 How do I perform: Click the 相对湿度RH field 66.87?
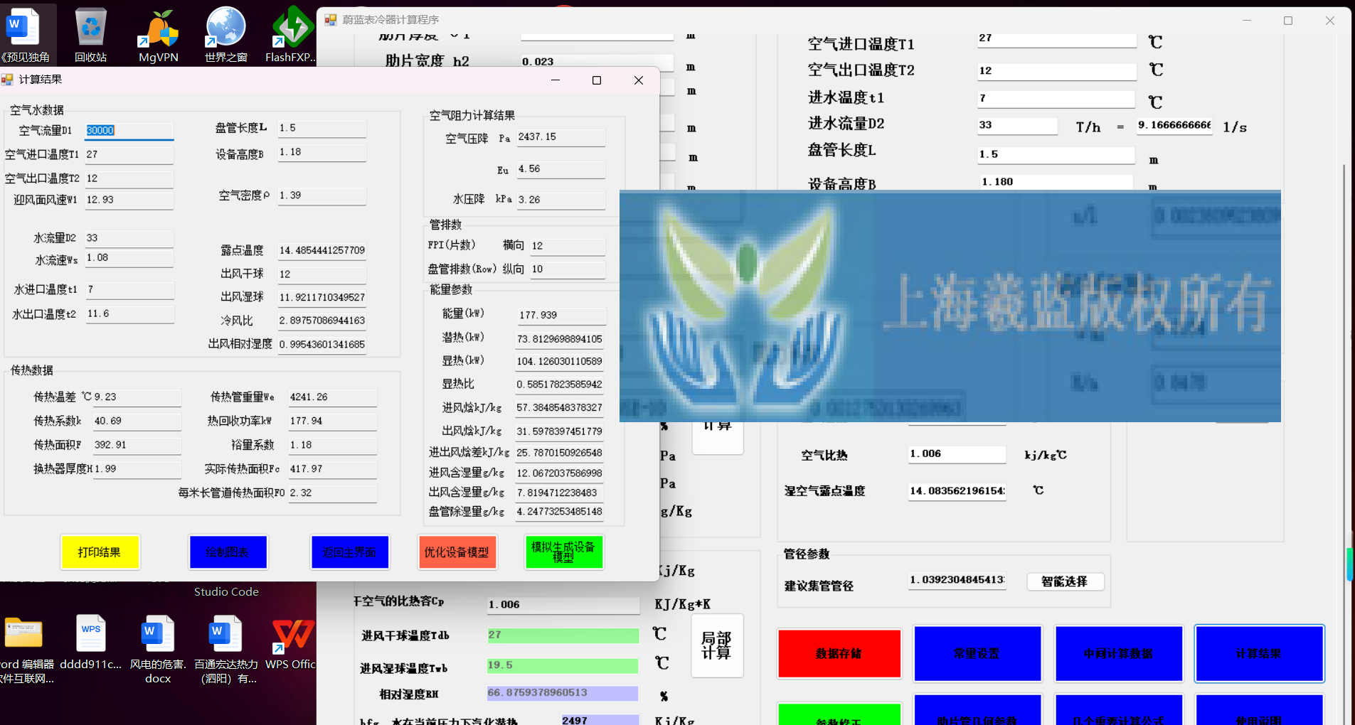point(562,693)
